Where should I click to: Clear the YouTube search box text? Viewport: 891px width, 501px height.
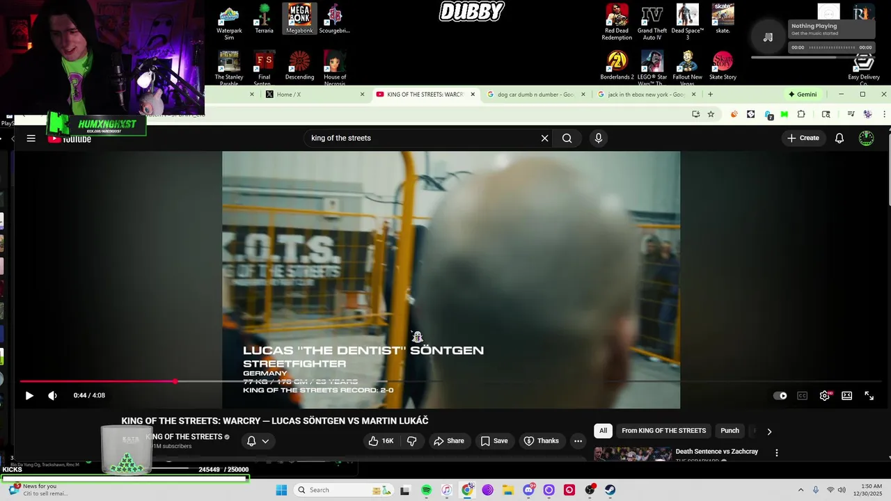coord(545,138)
